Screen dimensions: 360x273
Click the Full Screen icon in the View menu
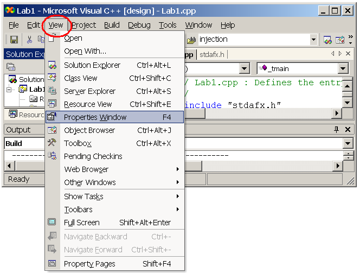pos(52,222)
